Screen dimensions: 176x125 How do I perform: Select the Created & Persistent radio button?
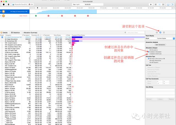pos(148,52)
